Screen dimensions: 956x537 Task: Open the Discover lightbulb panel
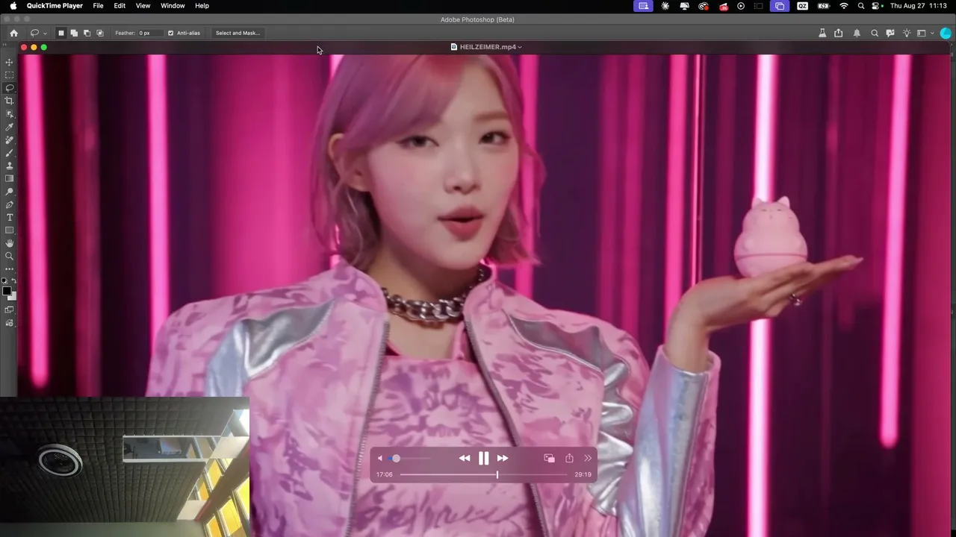pos(907,33)
